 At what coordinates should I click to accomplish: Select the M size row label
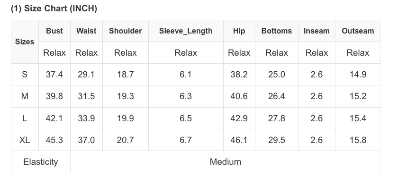point(25,96)
